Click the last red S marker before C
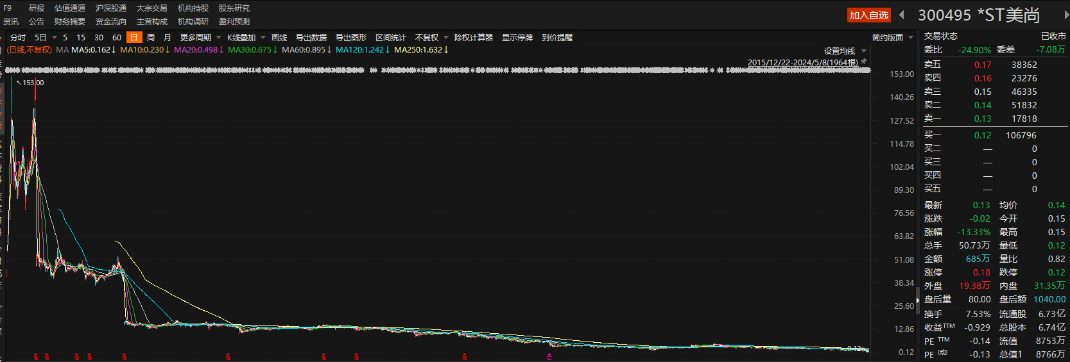Viewport: 1070px width, 362px height. coord(465,357)
